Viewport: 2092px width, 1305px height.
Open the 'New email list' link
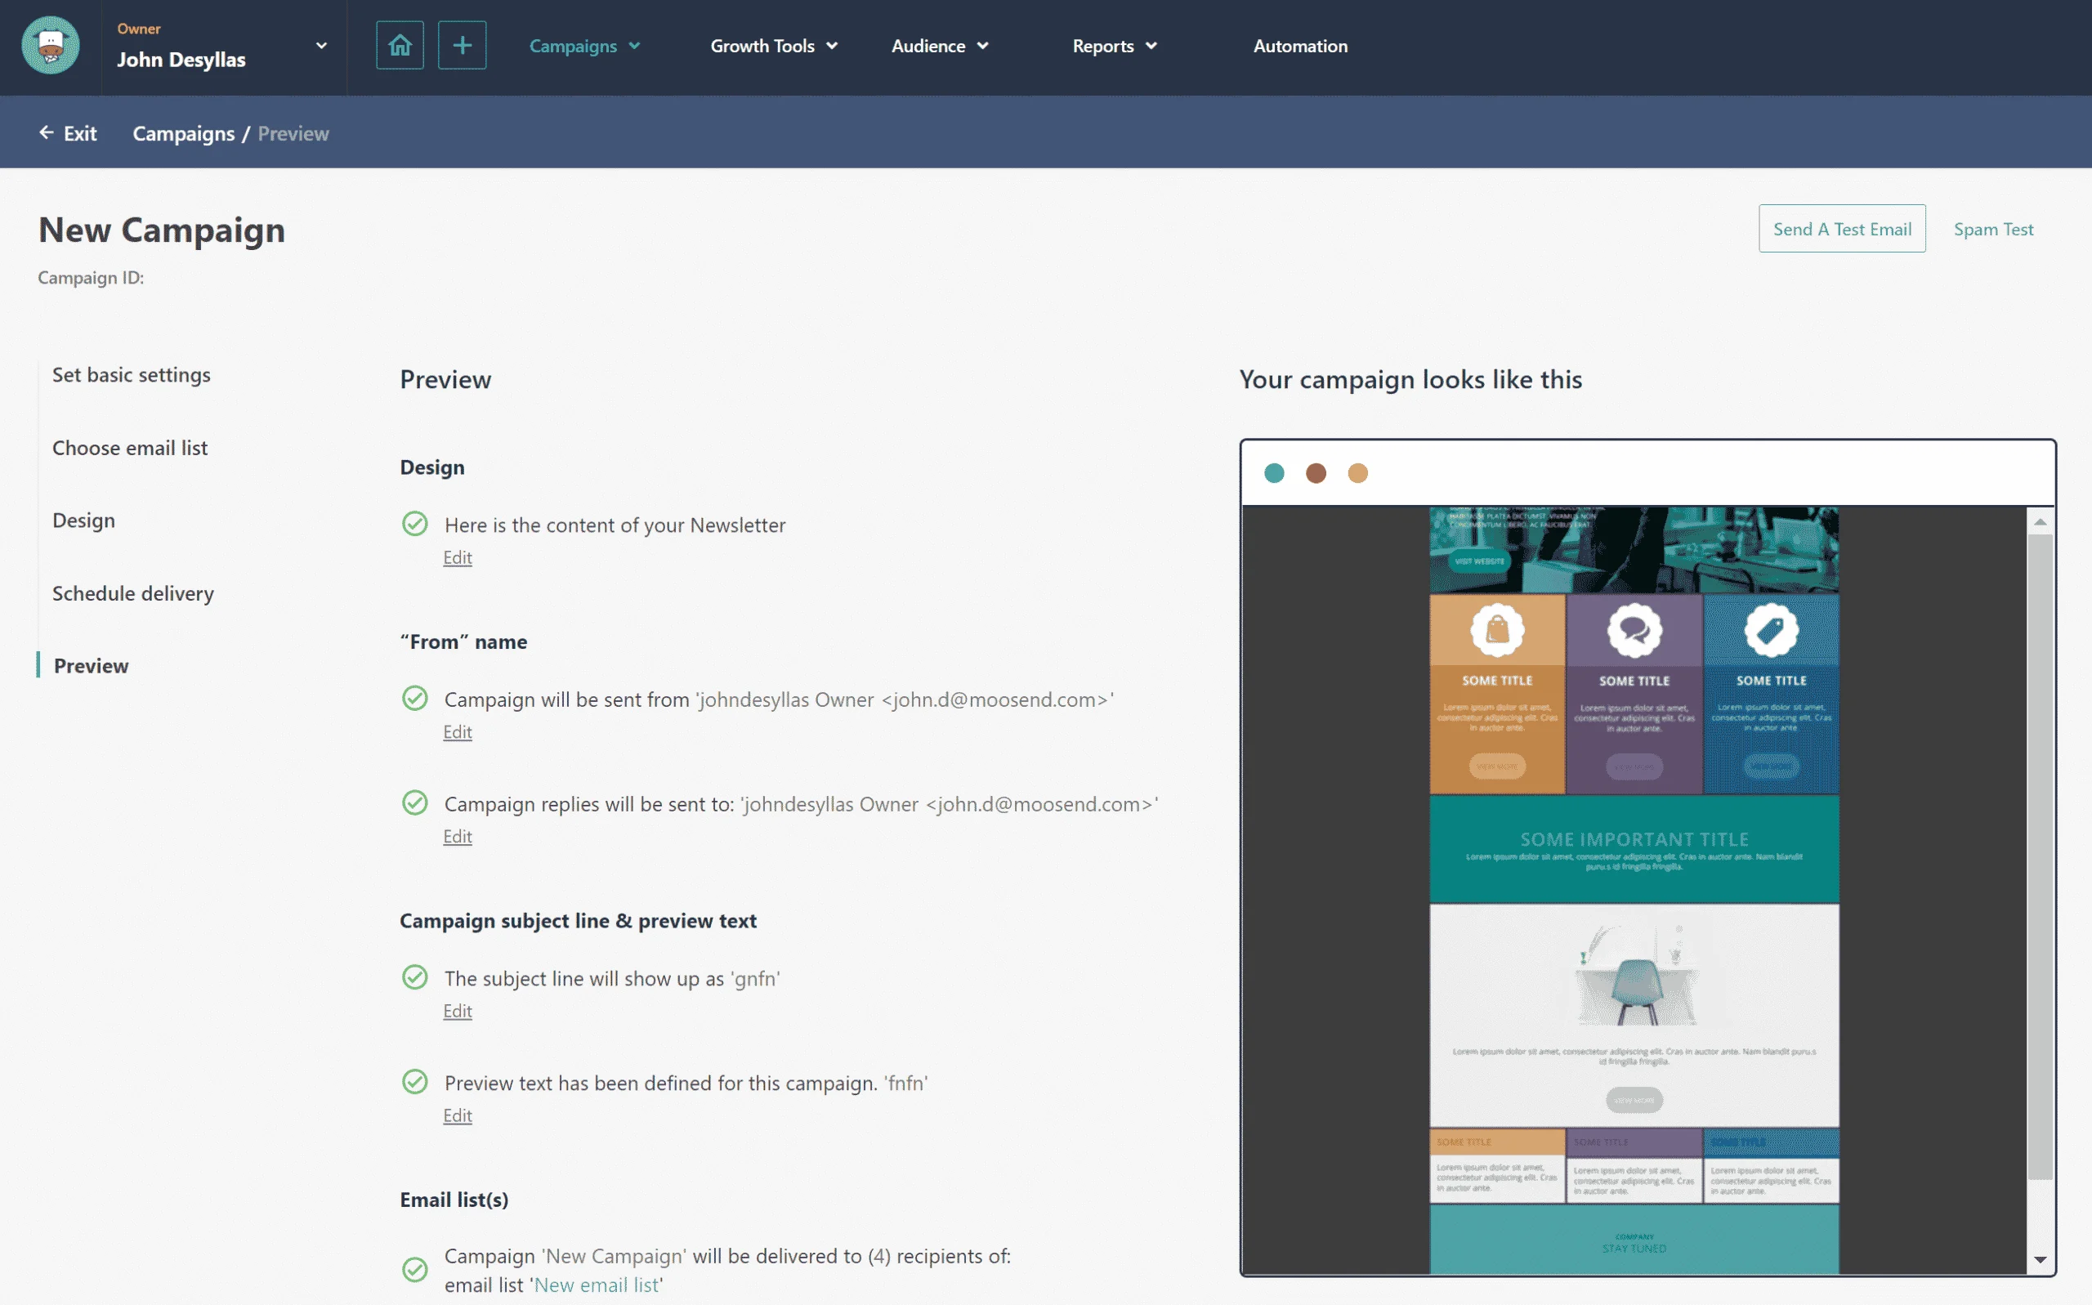597,1285
